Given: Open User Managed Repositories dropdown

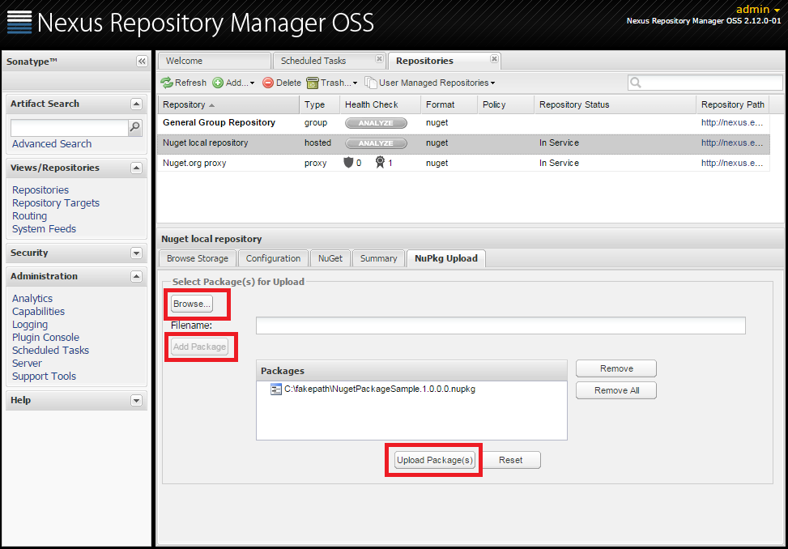Looking at the screenshot, I should pyautogui.click(x=430, y=83).
